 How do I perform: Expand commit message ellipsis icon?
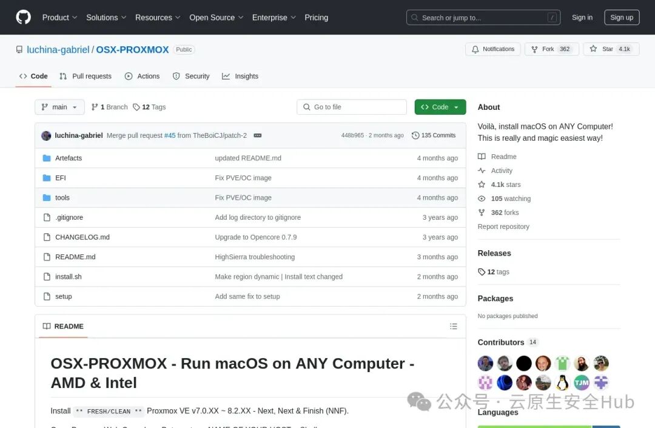(x=258, y=135)
